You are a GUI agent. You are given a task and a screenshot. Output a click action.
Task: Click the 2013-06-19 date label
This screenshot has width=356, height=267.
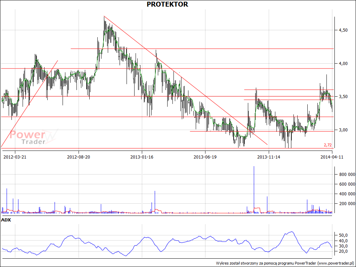click(x=205, y=157)
